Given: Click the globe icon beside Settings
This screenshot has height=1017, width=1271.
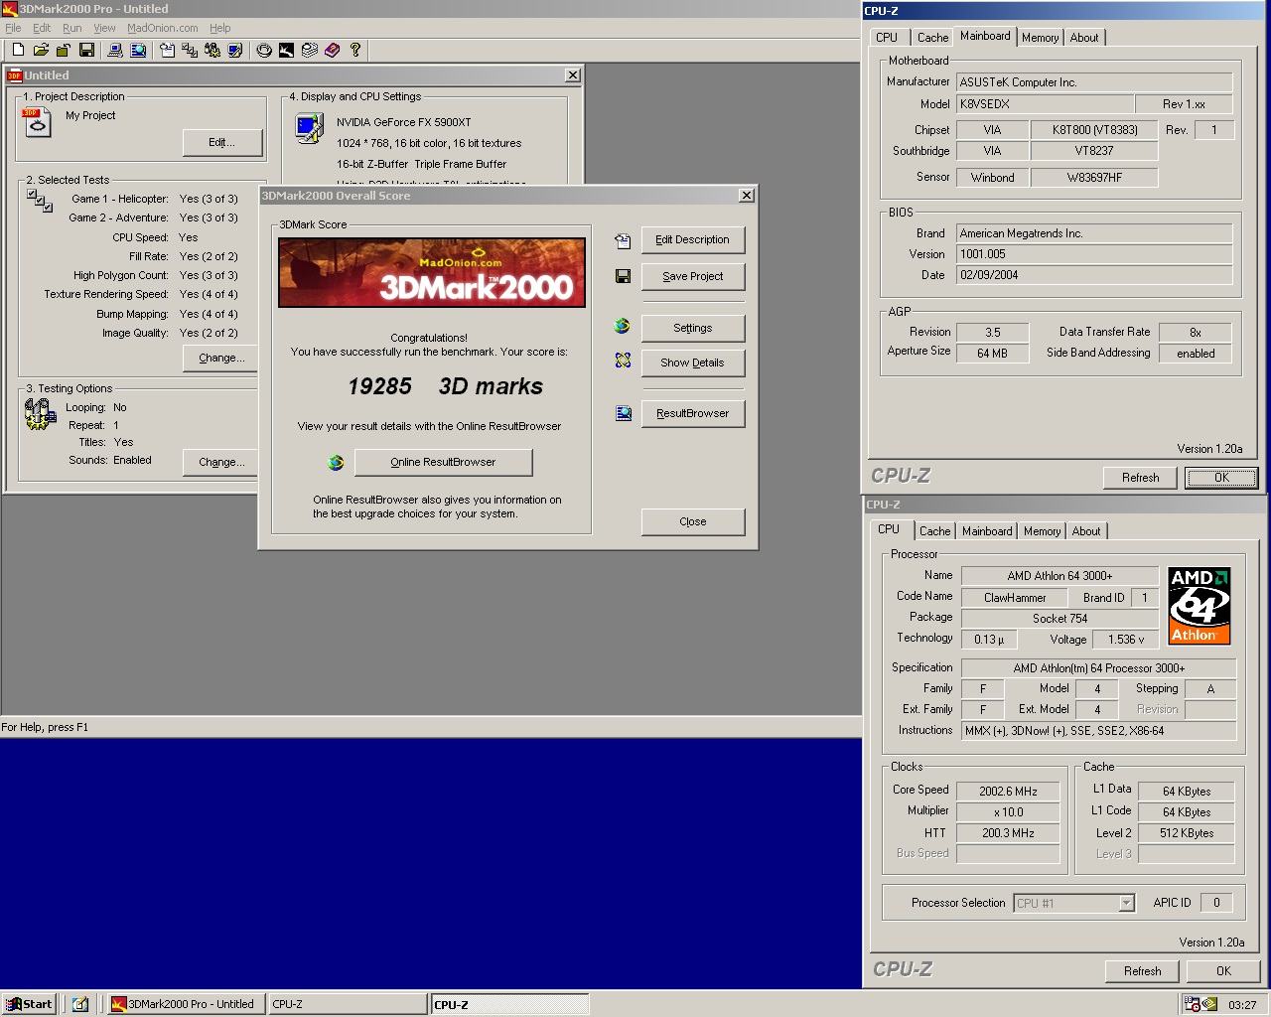Looking at the screenshot, I should point(623,326).
